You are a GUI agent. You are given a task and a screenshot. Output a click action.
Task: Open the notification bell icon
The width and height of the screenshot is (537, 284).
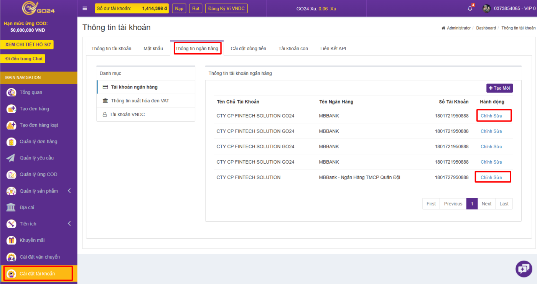[x=470, y=8]
